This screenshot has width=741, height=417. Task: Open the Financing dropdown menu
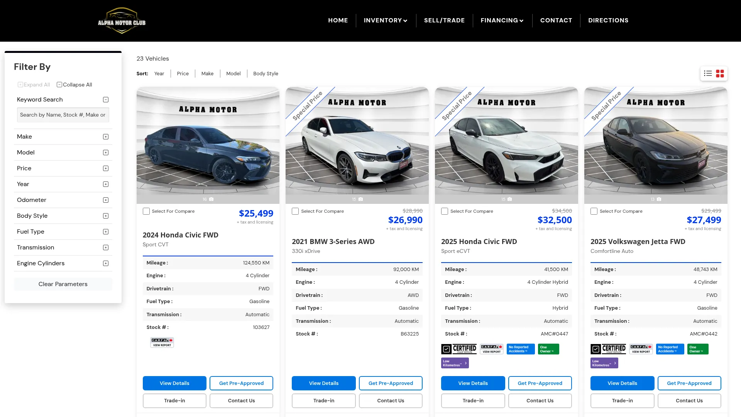(x=502, y=20)
